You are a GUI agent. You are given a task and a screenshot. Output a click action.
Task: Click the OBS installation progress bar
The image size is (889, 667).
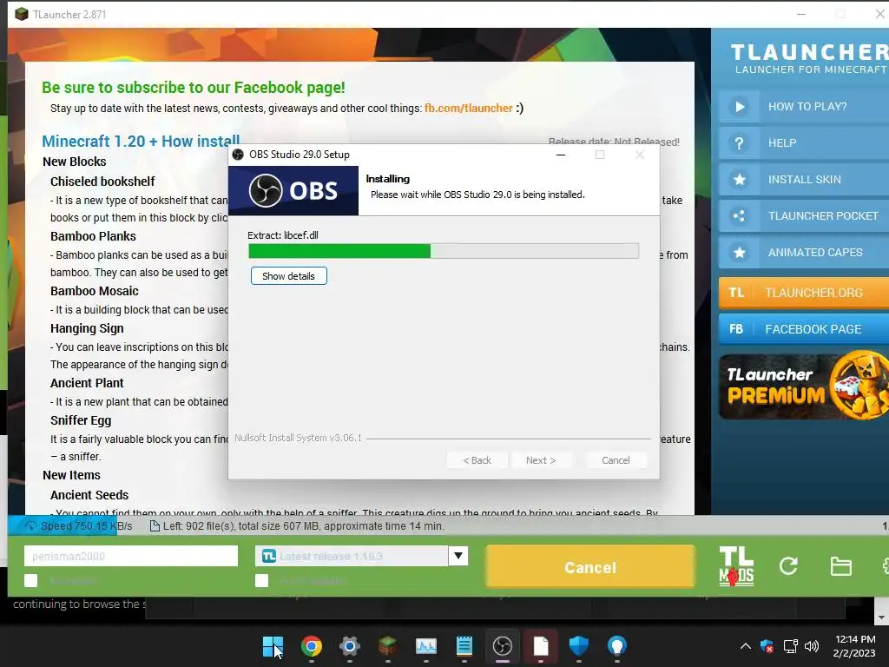click(x=444, y=251)
